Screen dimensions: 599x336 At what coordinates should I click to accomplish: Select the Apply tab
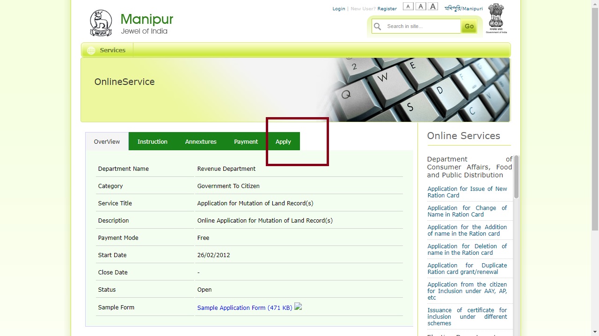(x=283, y=141)
